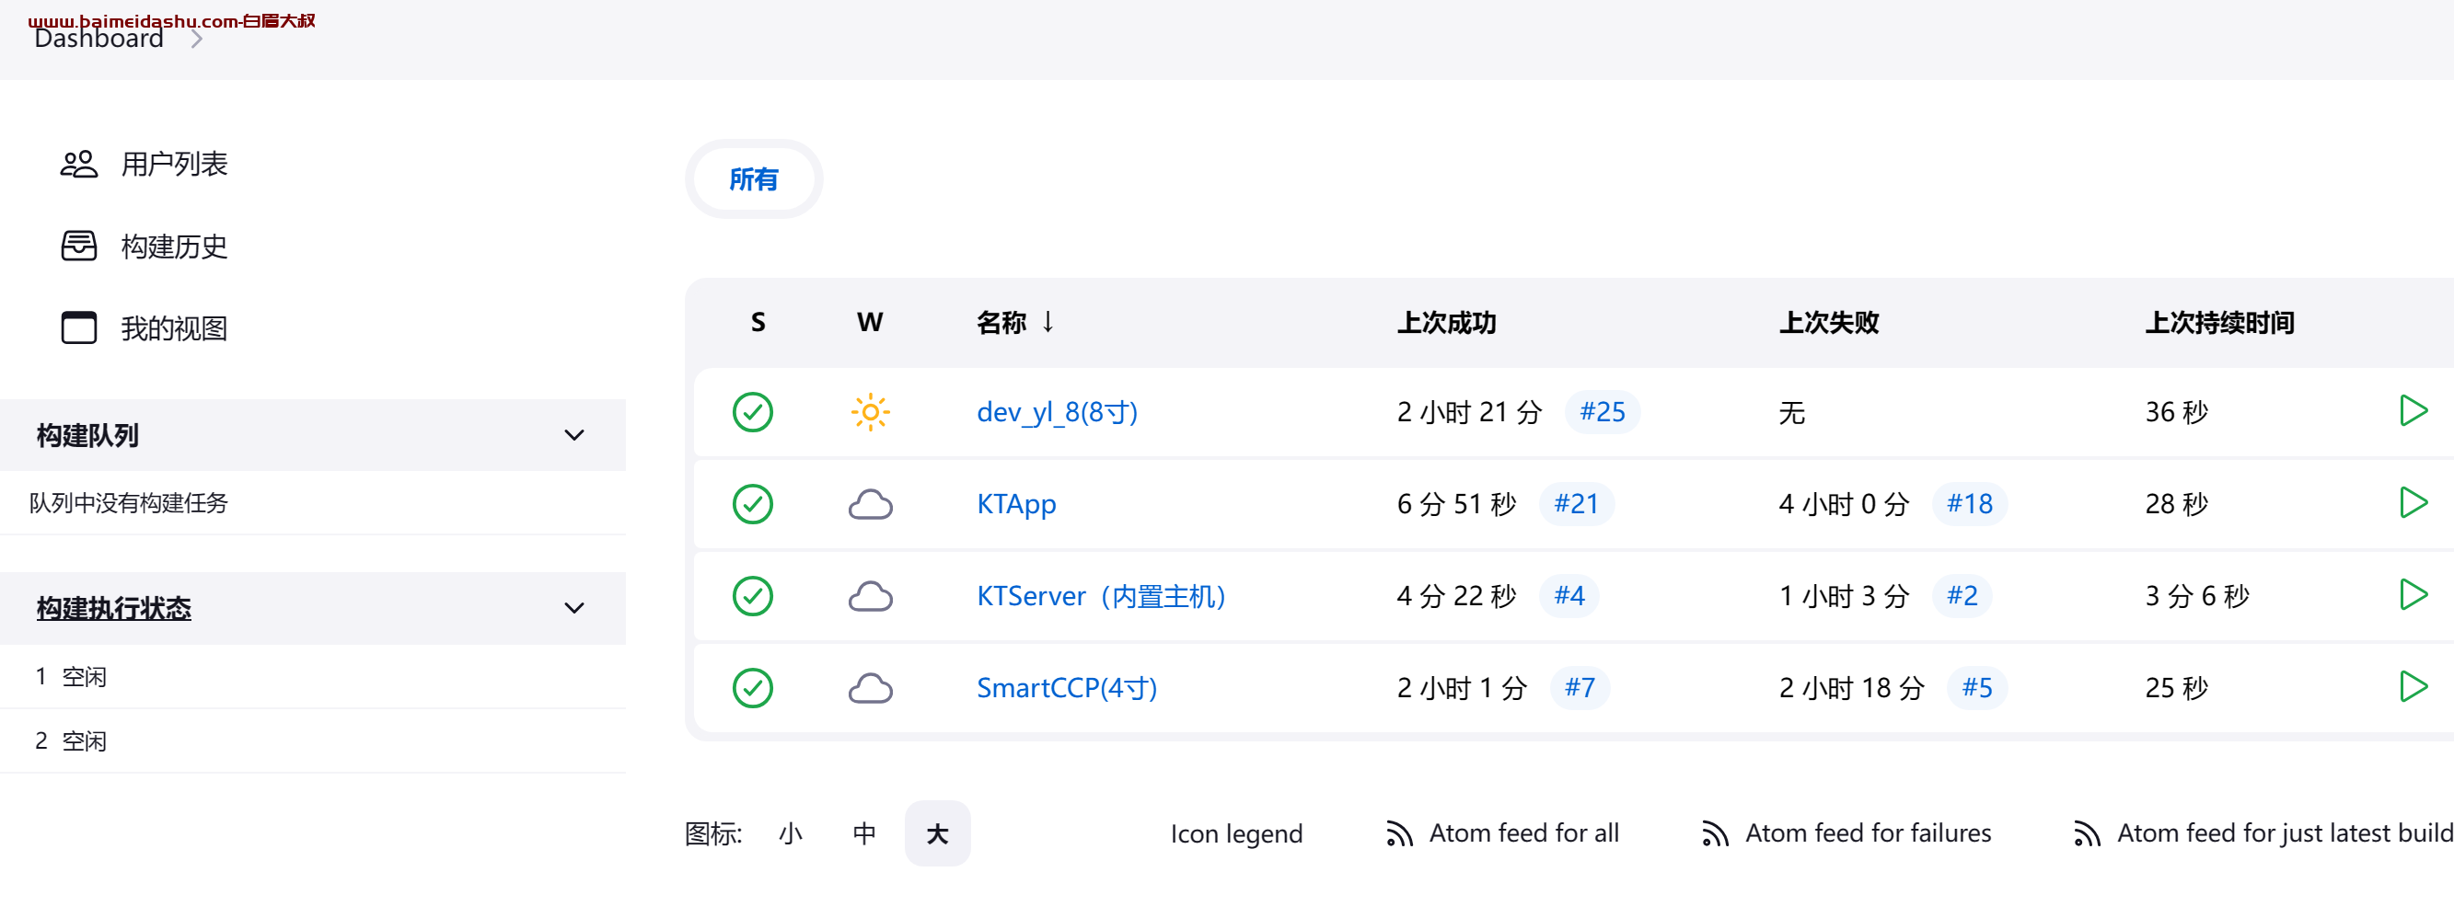Open KTServer last successful build #4
The height and width of the screenshot is (918, 2454).
[1569, 596]
